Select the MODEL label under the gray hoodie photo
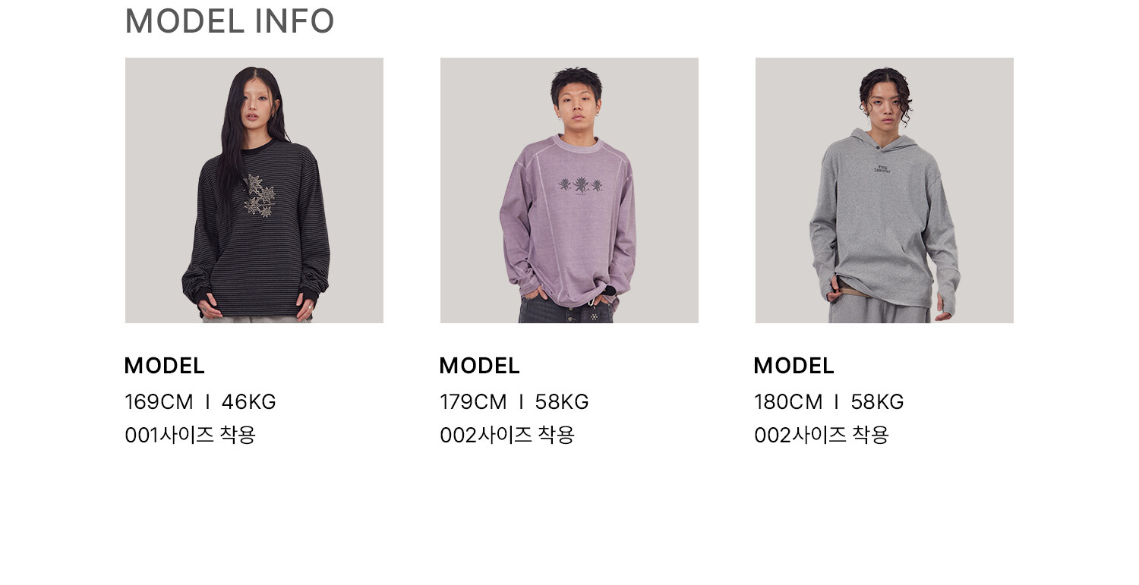 click(794, 366)
